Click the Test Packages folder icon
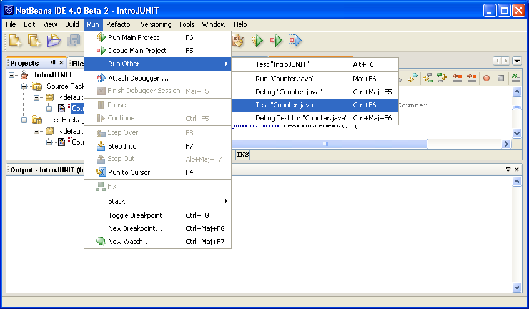529x309 pixels. pos(37,120)
